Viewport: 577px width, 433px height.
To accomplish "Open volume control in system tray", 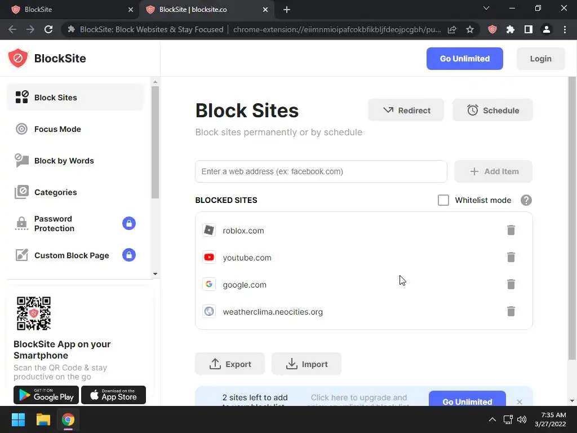I will click(521, 419).
